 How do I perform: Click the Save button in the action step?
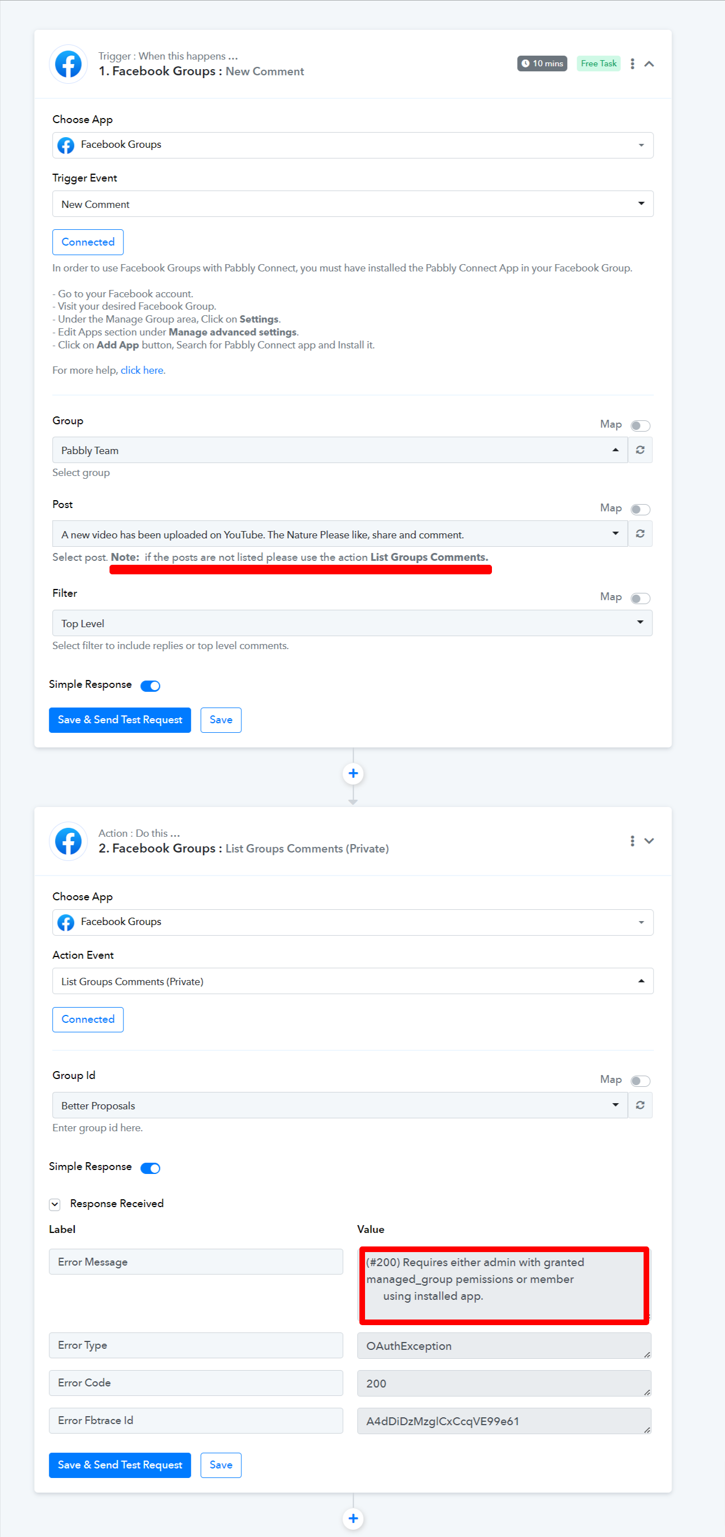pos(221,1465)
